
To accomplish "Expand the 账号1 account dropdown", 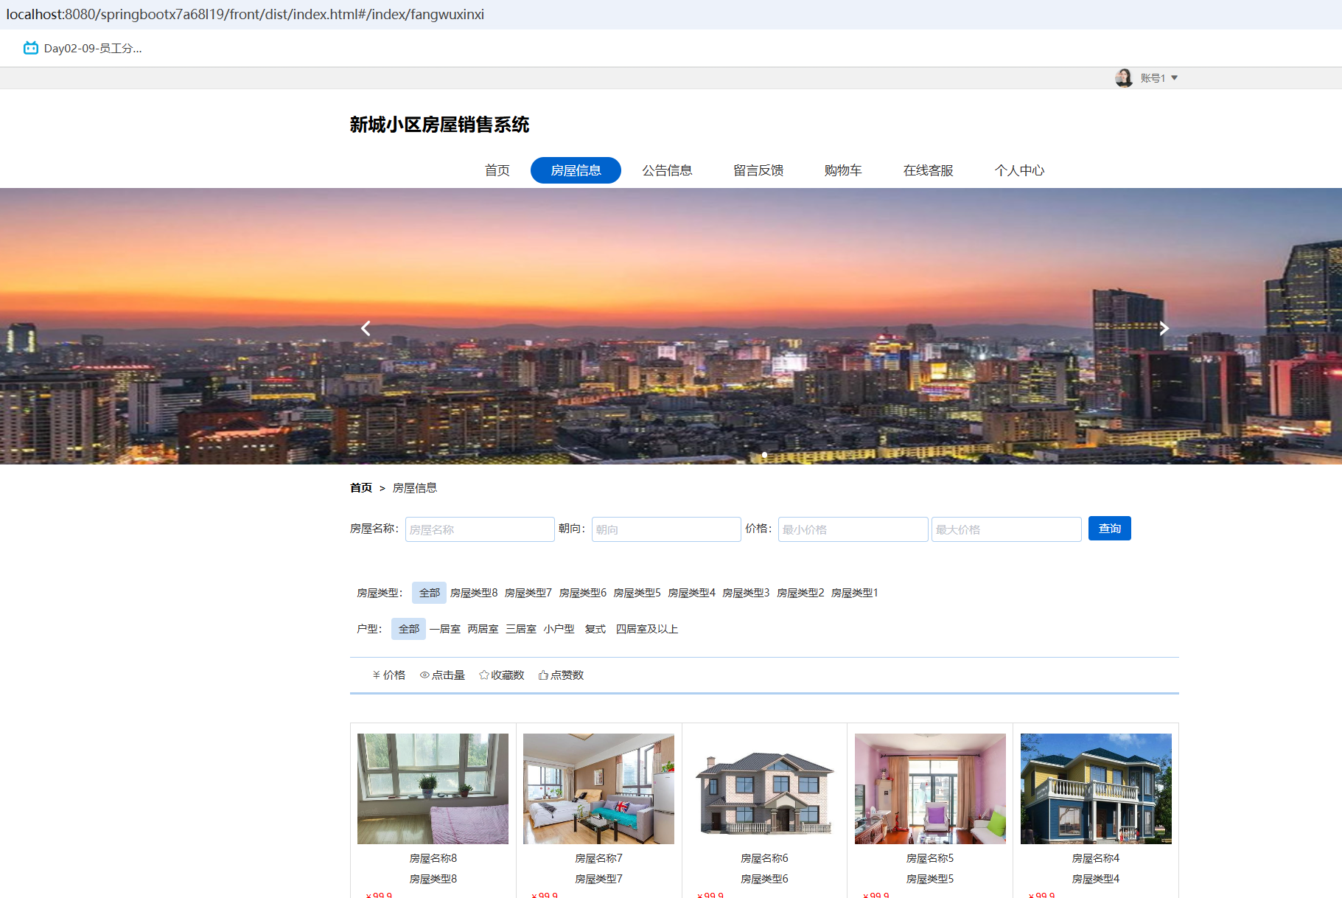I will pos(1174,77).
